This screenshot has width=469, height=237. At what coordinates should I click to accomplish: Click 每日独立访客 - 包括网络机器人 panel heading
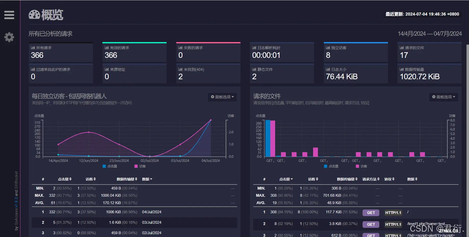[x=69, y=96]
